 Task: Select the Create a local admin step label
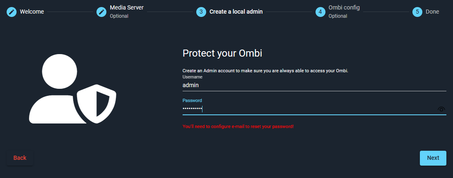(x=236, y=12)
